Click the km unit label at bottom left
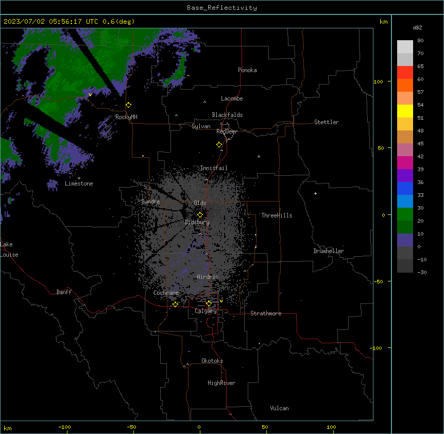444x434 pixels. (x=8, y=428)
